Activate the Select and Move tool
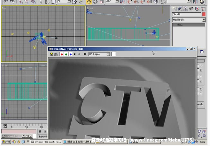The width and height of the screenshot is (210, 146). coord(89,2)
